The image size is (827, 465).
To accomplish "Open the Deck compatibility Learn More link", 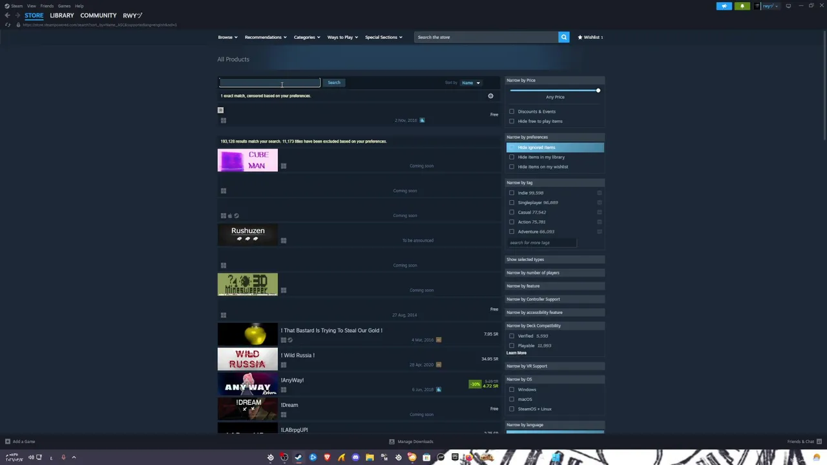I will (x=516, y=353).
